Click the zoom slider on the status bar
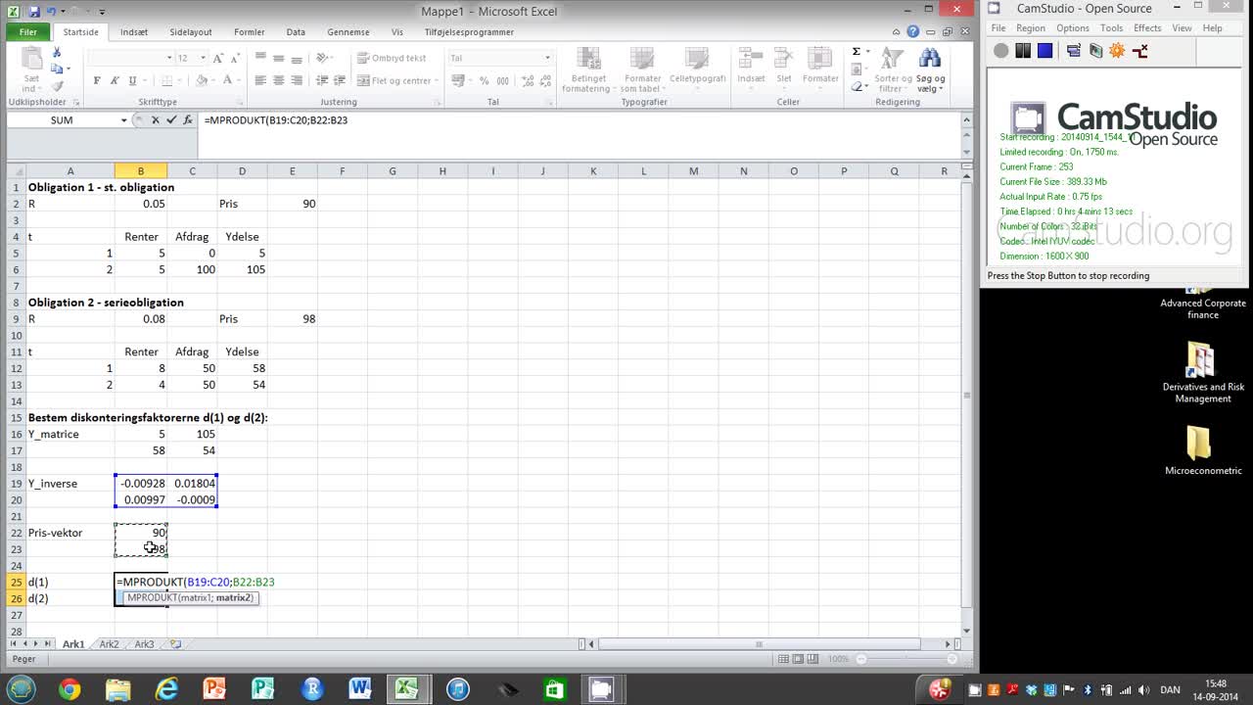The image size is (1253, 705). pyautogui.click(x=907, y=659)
